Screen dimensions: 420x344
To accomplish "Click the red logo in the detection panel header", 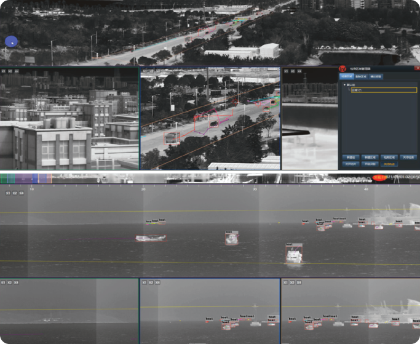I will coord(344,69).
